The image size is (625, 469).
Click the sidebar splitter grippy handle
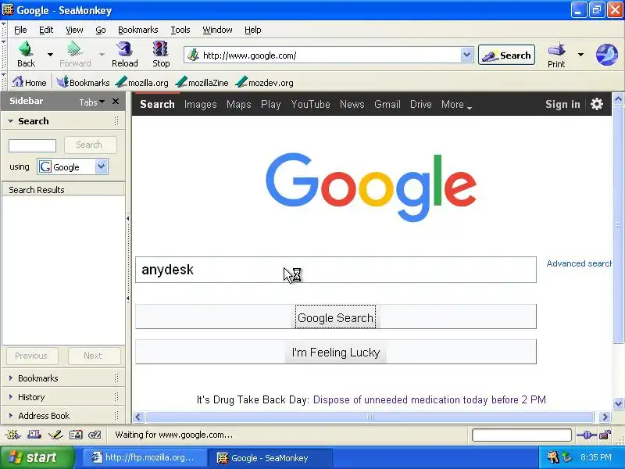tap(128, 259)
